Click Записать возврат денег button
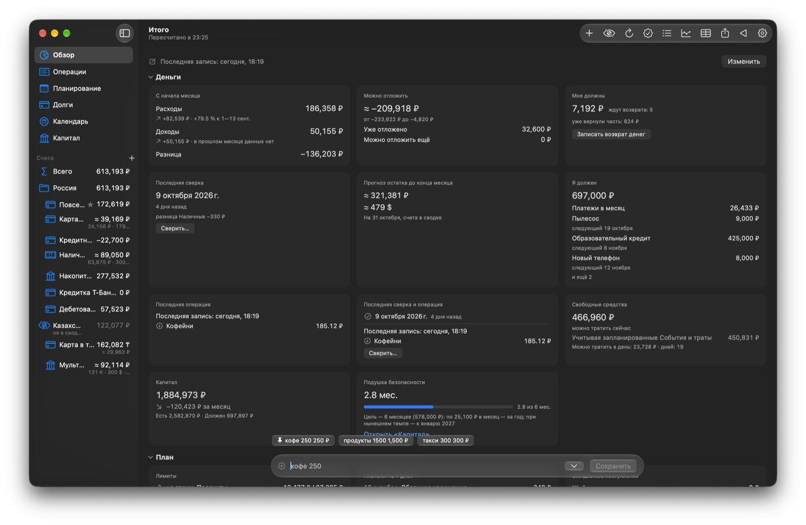This screenshot has height=525, width=806. point(611,134)
